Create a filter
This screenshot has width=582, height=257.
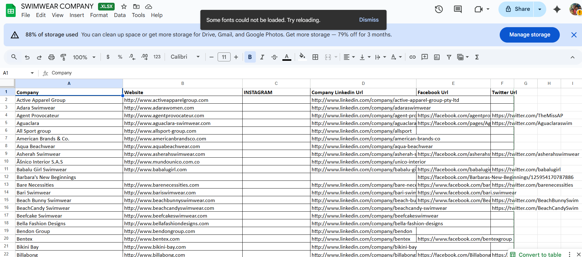[x=449, y=57]
